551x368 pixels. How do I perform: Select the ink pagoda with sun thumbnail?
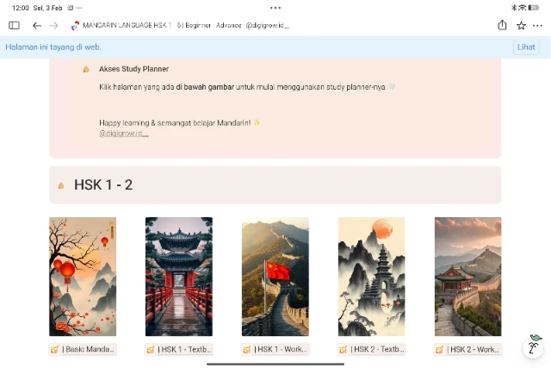click(x=371, y=276)
